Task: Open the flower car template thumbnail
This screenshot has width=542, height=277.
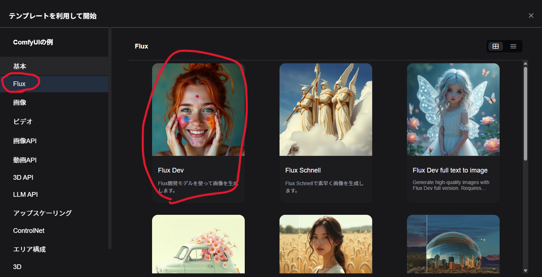Action: coord(198,244)
